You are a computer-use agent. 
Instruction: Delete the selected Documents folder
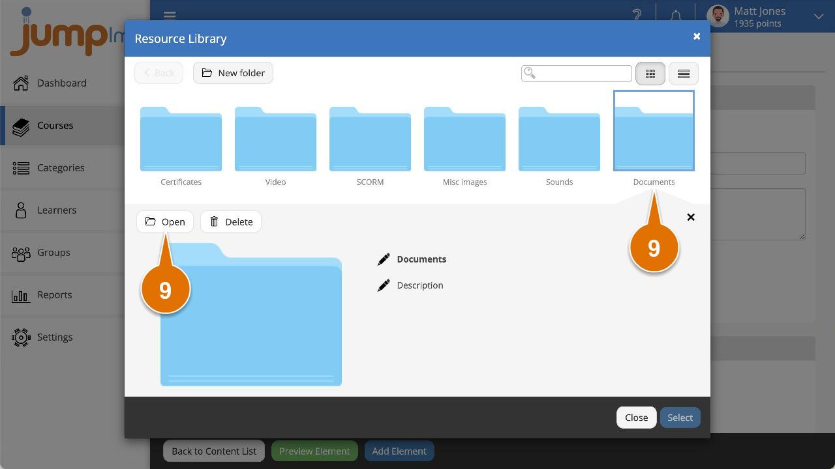pyautogui.click(x=231, y=221)
